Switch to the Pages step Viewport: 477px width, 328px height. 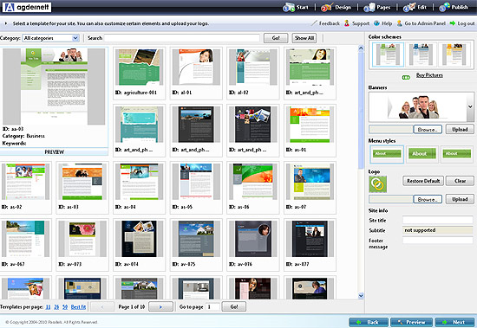pos(377,7)
